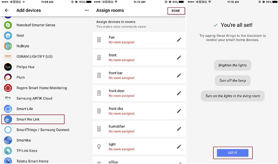Image resolution: width=278 pixels, height=164 pixels.
Task: Tap Turn on the lights in living room
Action: click(x=233, y=96)
